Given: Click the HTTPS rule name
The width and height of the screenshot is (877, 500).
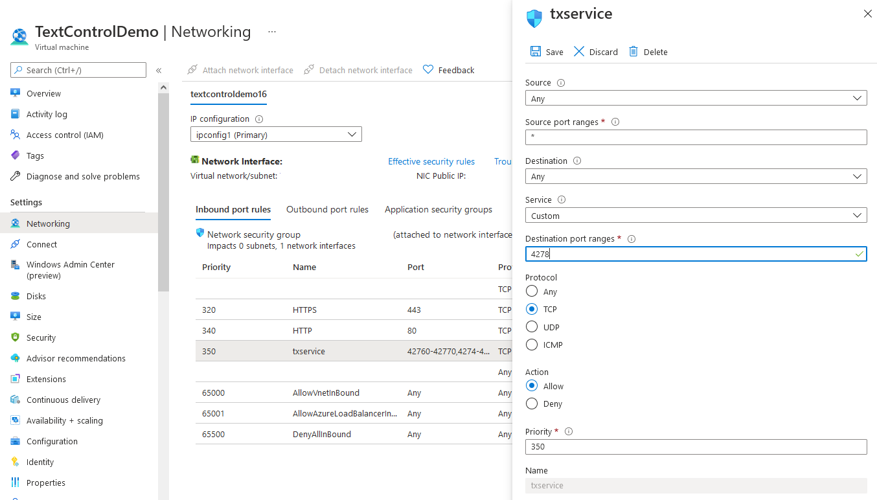Looking at the screenshot, I should (304, 310).
